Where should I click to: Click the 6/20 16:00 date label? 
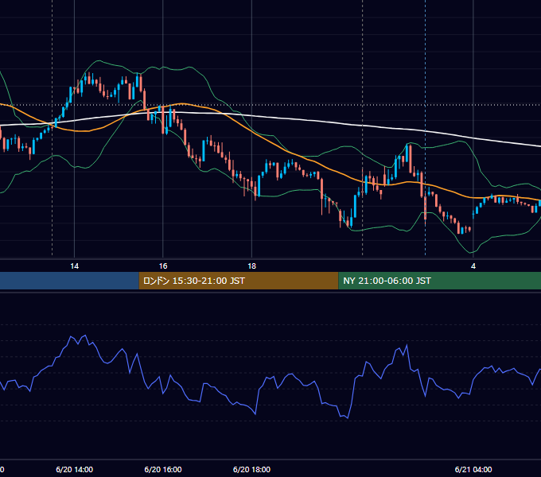pos(163,469)
